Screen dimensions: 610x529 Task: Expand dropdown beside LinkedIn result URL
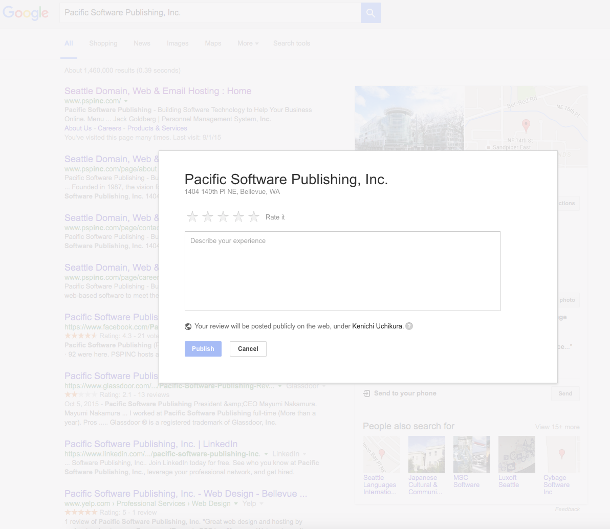coord(266,454)
